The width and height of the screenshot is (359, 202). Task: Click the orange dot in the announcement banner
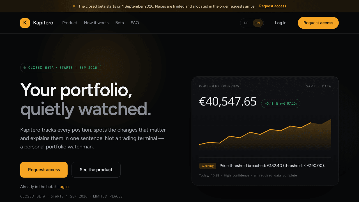coord(74,6)
